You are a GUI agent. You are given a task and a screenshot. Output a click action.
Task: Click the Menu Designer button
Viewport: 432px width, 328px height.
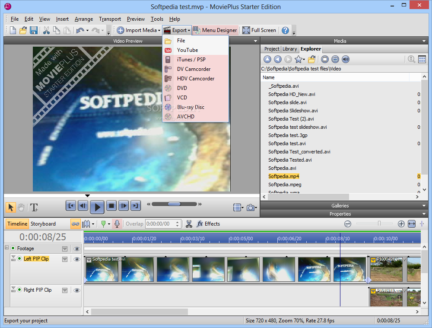[x=215, y=30]
